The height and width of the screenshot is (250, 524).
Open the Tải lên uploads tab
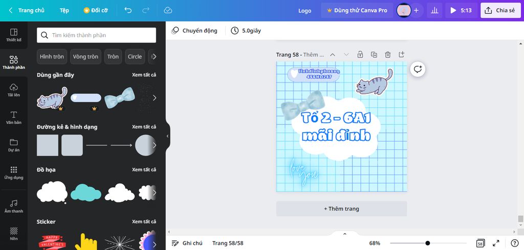coord(14,90)
